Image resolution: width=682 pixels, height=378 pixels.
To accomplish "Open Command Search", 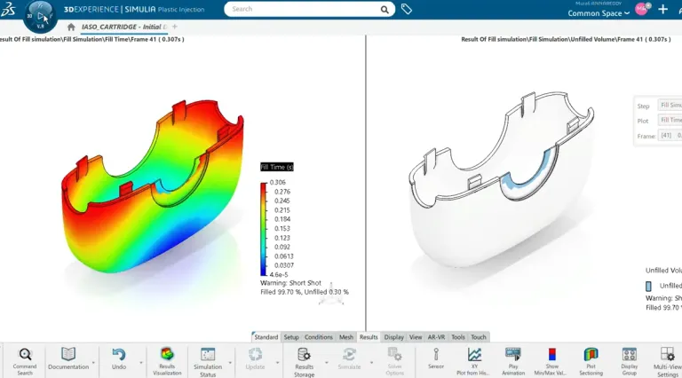I will (25, 361).
